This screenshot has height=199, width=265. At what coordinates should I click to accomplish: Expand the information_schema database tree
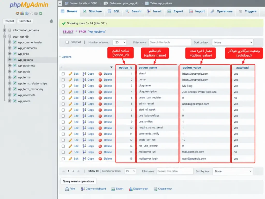point(5,30)
